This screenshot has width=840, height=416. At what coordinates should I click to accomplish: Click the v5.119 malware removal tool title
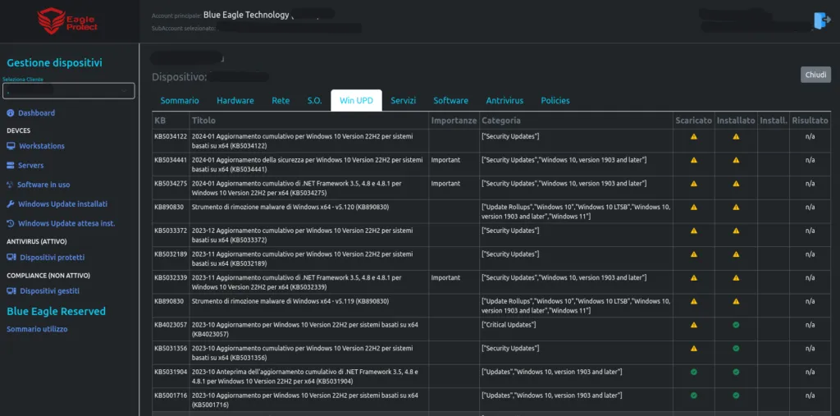(x=290, y=301)
